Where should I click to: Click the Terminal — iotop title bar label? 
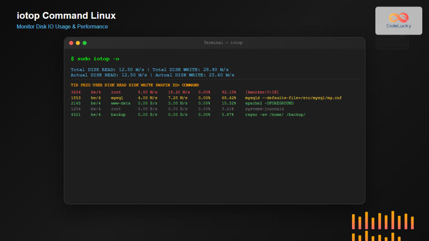coord(223,42)
